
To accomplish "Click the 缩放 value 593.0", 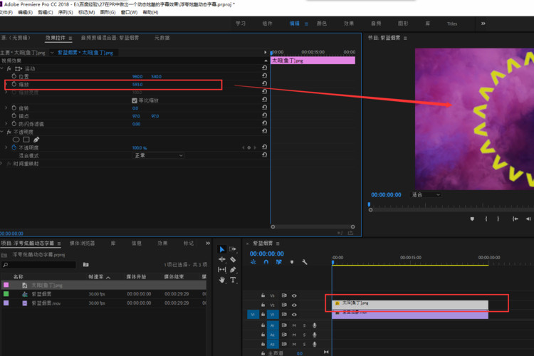I will click(x=137, y=85).
